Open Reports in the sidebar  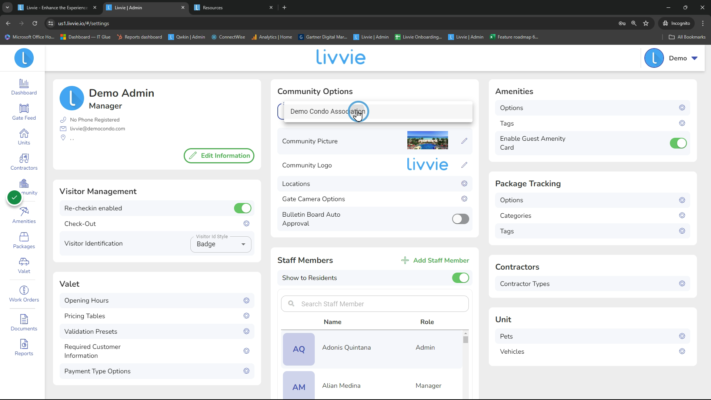point(24,348)
